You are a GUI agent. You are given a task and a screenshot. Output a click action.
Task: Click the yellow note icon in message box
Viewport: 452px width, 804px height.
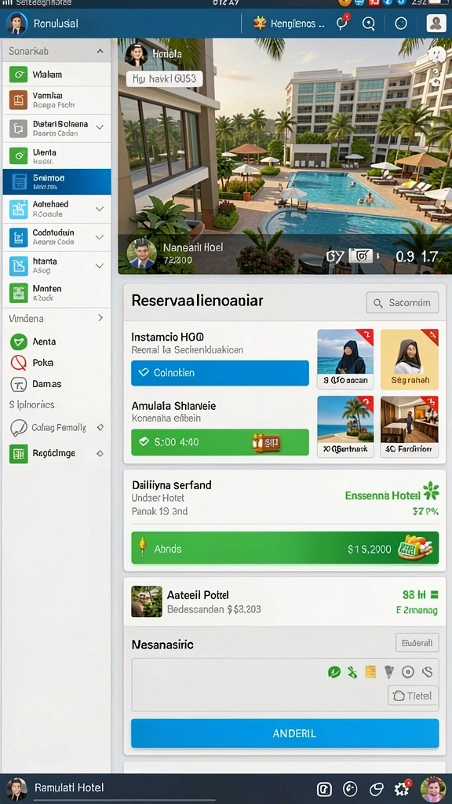tap(370, 672)
